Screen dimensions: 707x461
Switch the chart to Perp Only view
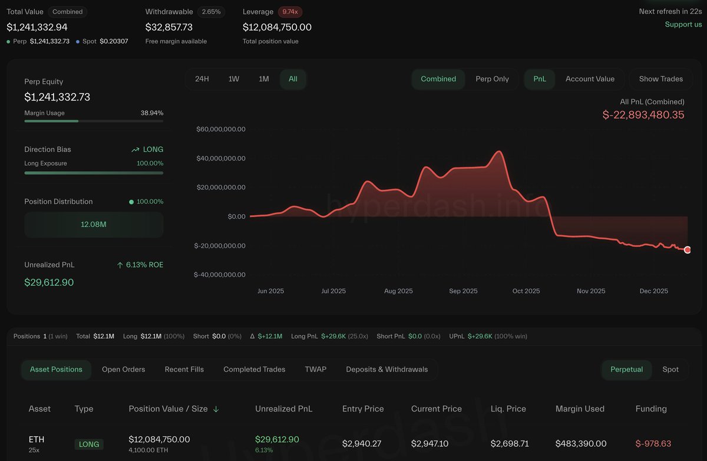point(493,78)
